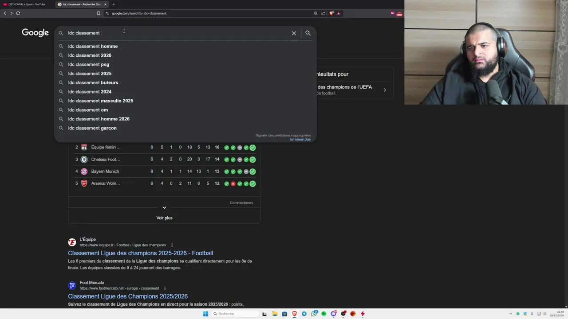Reload the page with the refresh icon

pyautogui.click(x=18, y=13)
